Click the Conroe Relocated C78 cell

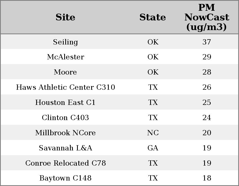[66, 163]
